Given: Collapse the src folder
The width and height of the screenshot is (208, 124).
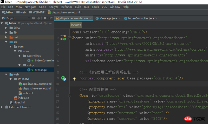Looking at the screenshot, I should [x=6, y=42].
